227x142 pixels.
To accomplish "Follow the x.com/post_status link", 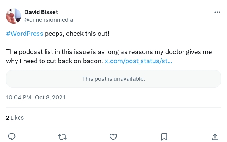I will point(139,61).
